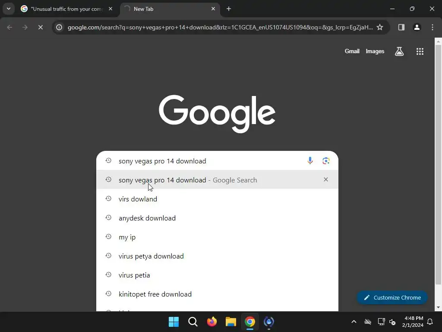Screen dimensions: 442x332
Task: Open Windows taskbar search
Action: 193,322
